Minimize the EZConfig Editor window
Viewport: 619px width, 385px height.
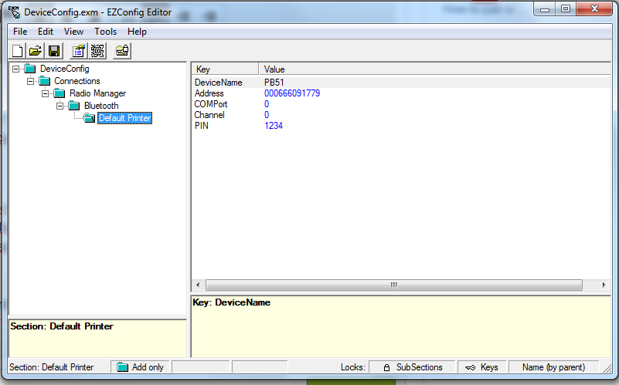pyautogui.click(x=545, y=9)
